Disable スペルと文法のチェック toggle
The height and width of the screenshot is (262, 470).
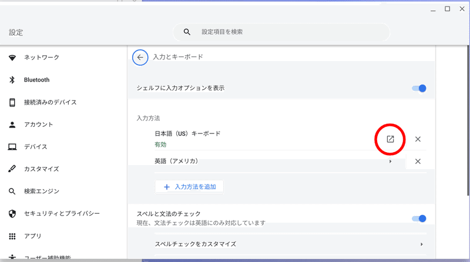pyautogui.click(x=419, y=219)
